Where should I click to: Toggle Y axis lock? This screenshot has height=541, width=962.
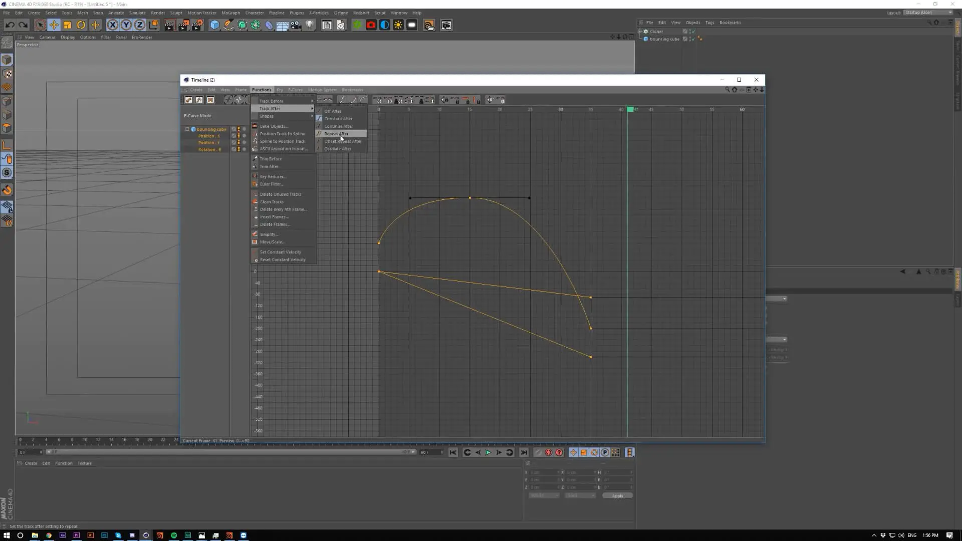pos(126,25)
